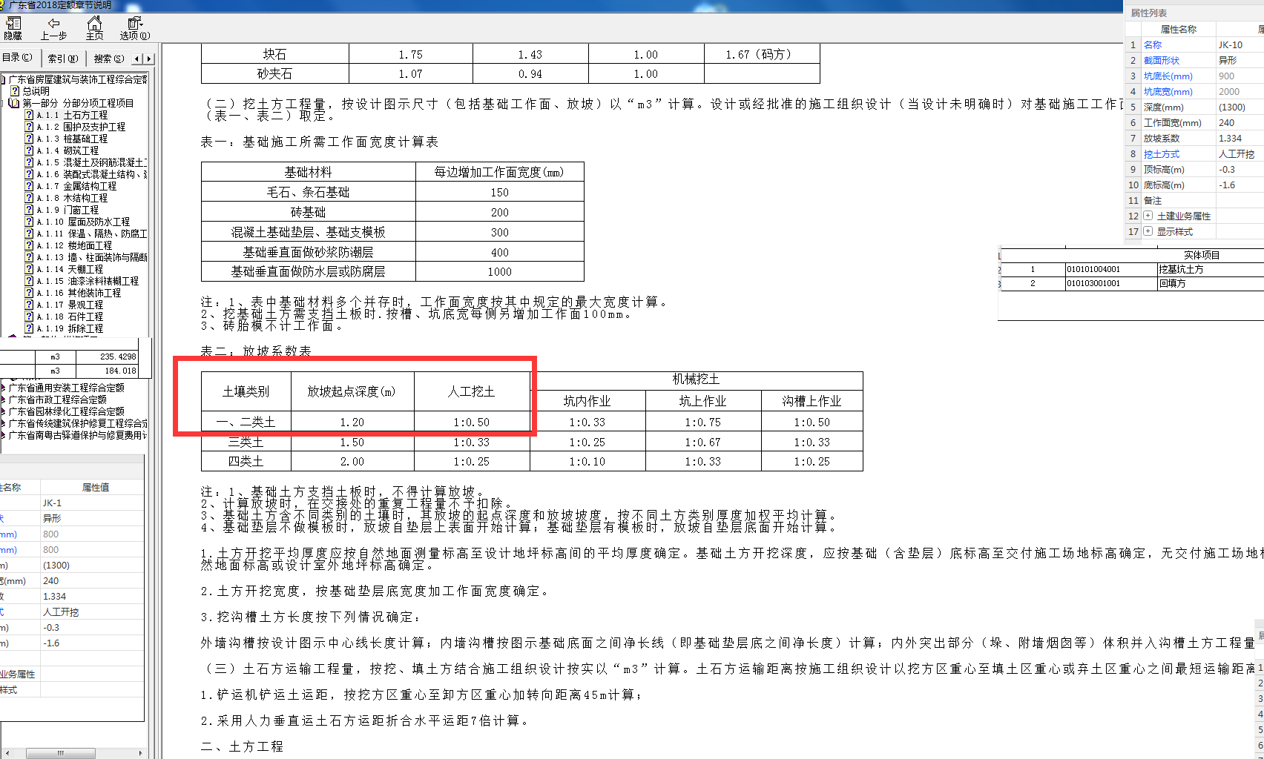This screenshot has height=759, width=1264.
Task: Click the 顶标高 value -0.3 in right panel
Action: coord(1240,170)
